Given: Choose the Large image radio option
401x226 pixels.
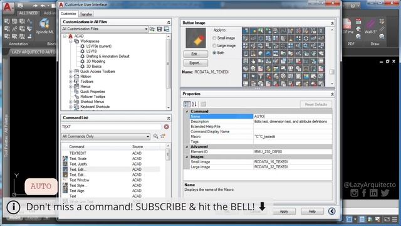Looking at the screenshot, I should point(214,46).
